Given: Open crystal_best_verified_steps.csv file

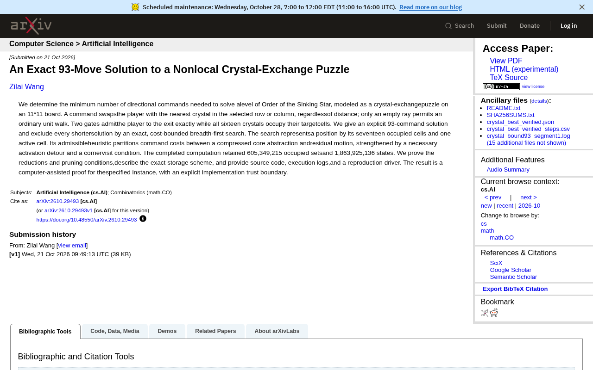Looking at the screenshot, I should [x=528, y=129].
